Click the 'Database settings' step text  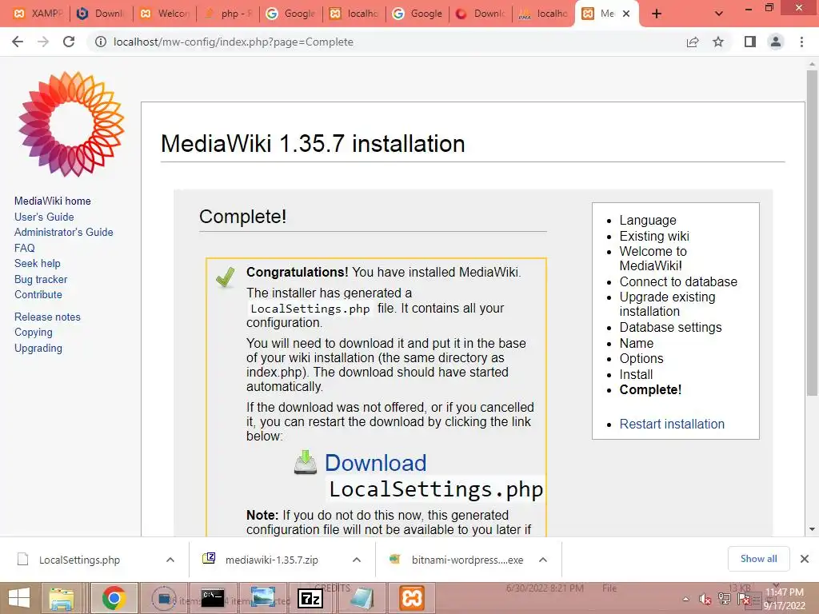pos(671,327)
